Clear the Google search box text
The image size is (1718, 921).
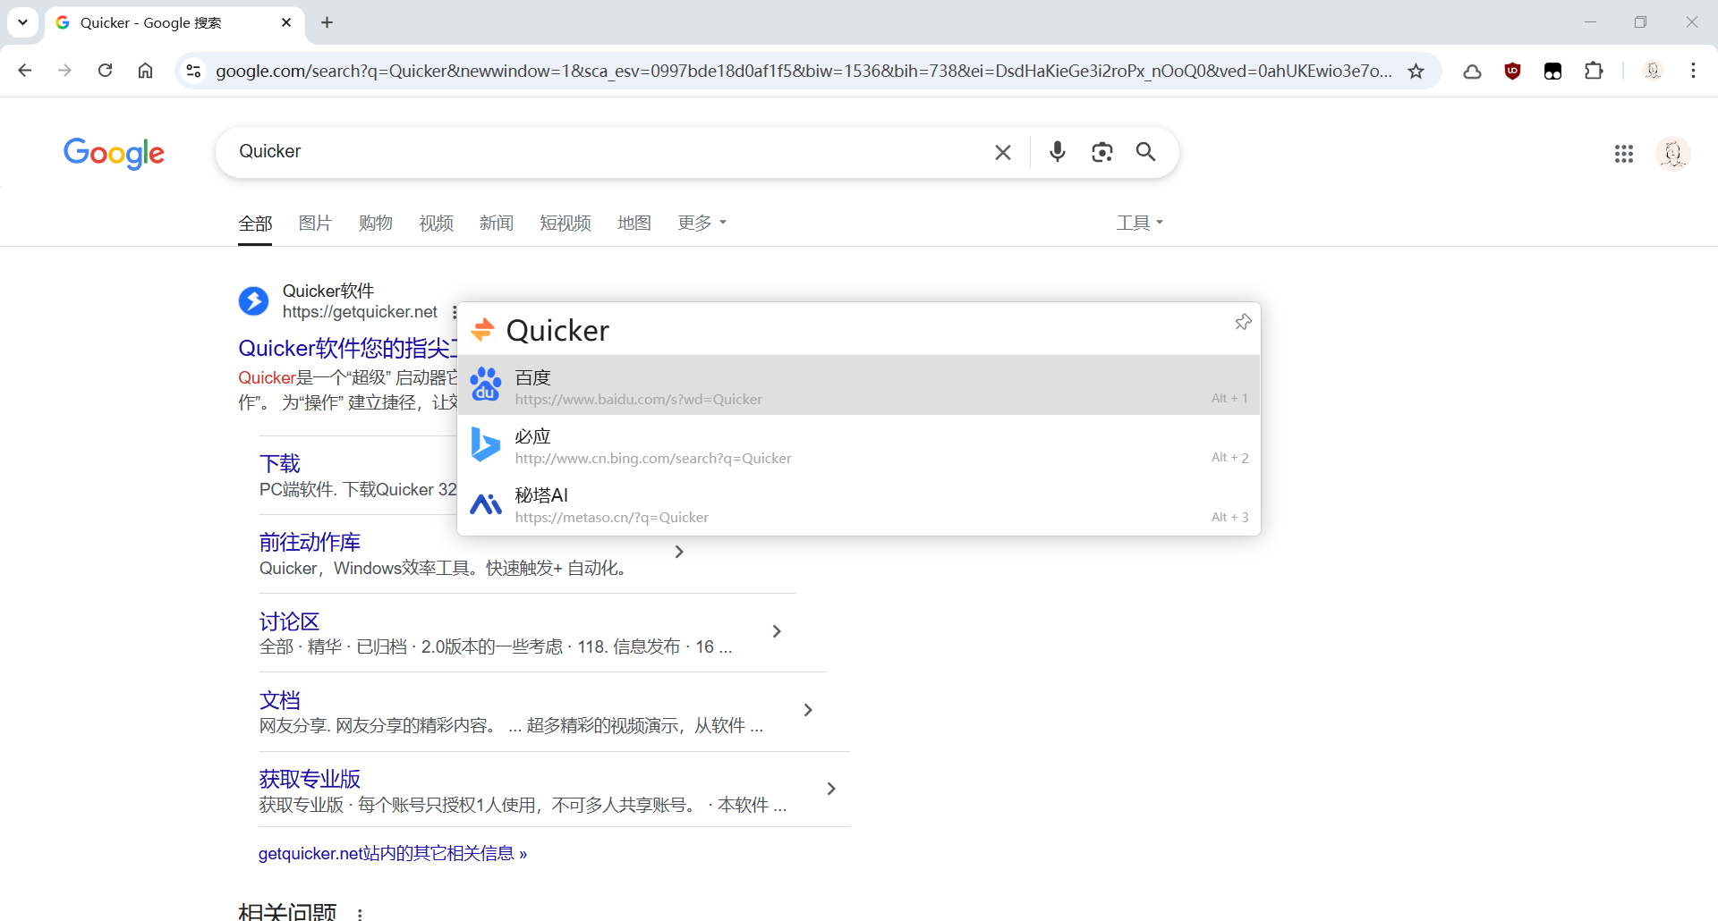(x=1003, y=152)
